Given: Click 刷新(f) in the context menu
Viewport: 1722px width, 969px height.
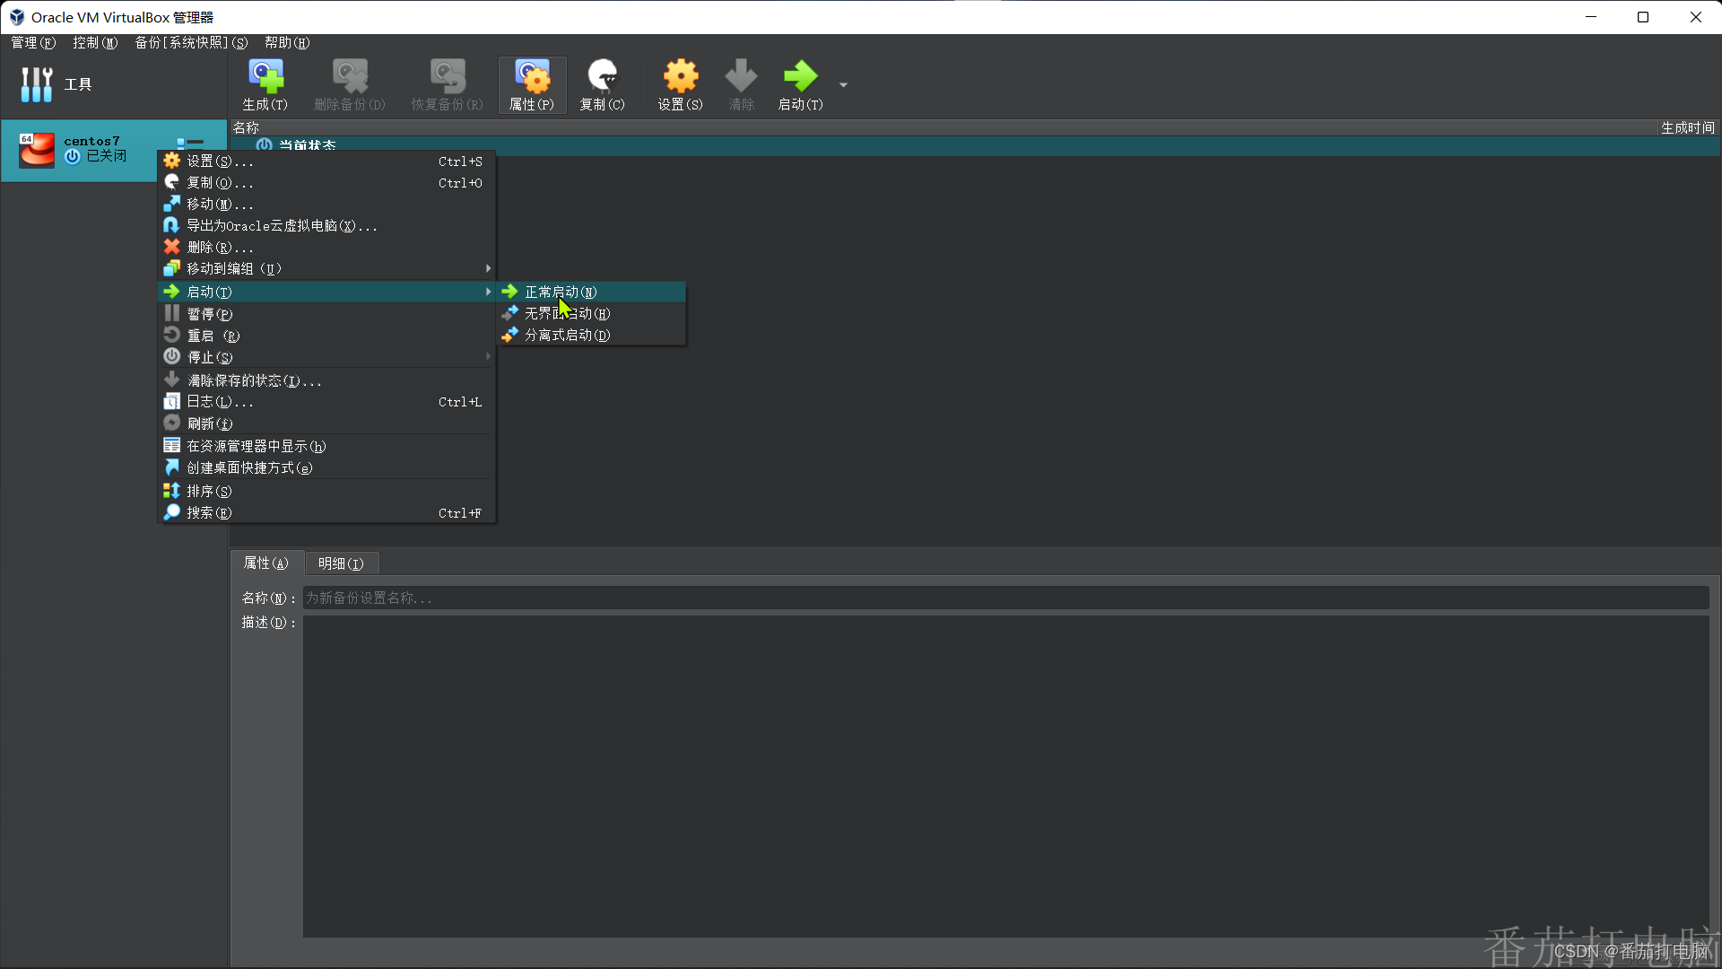Looking at the screenshot, I should [326, 423].
